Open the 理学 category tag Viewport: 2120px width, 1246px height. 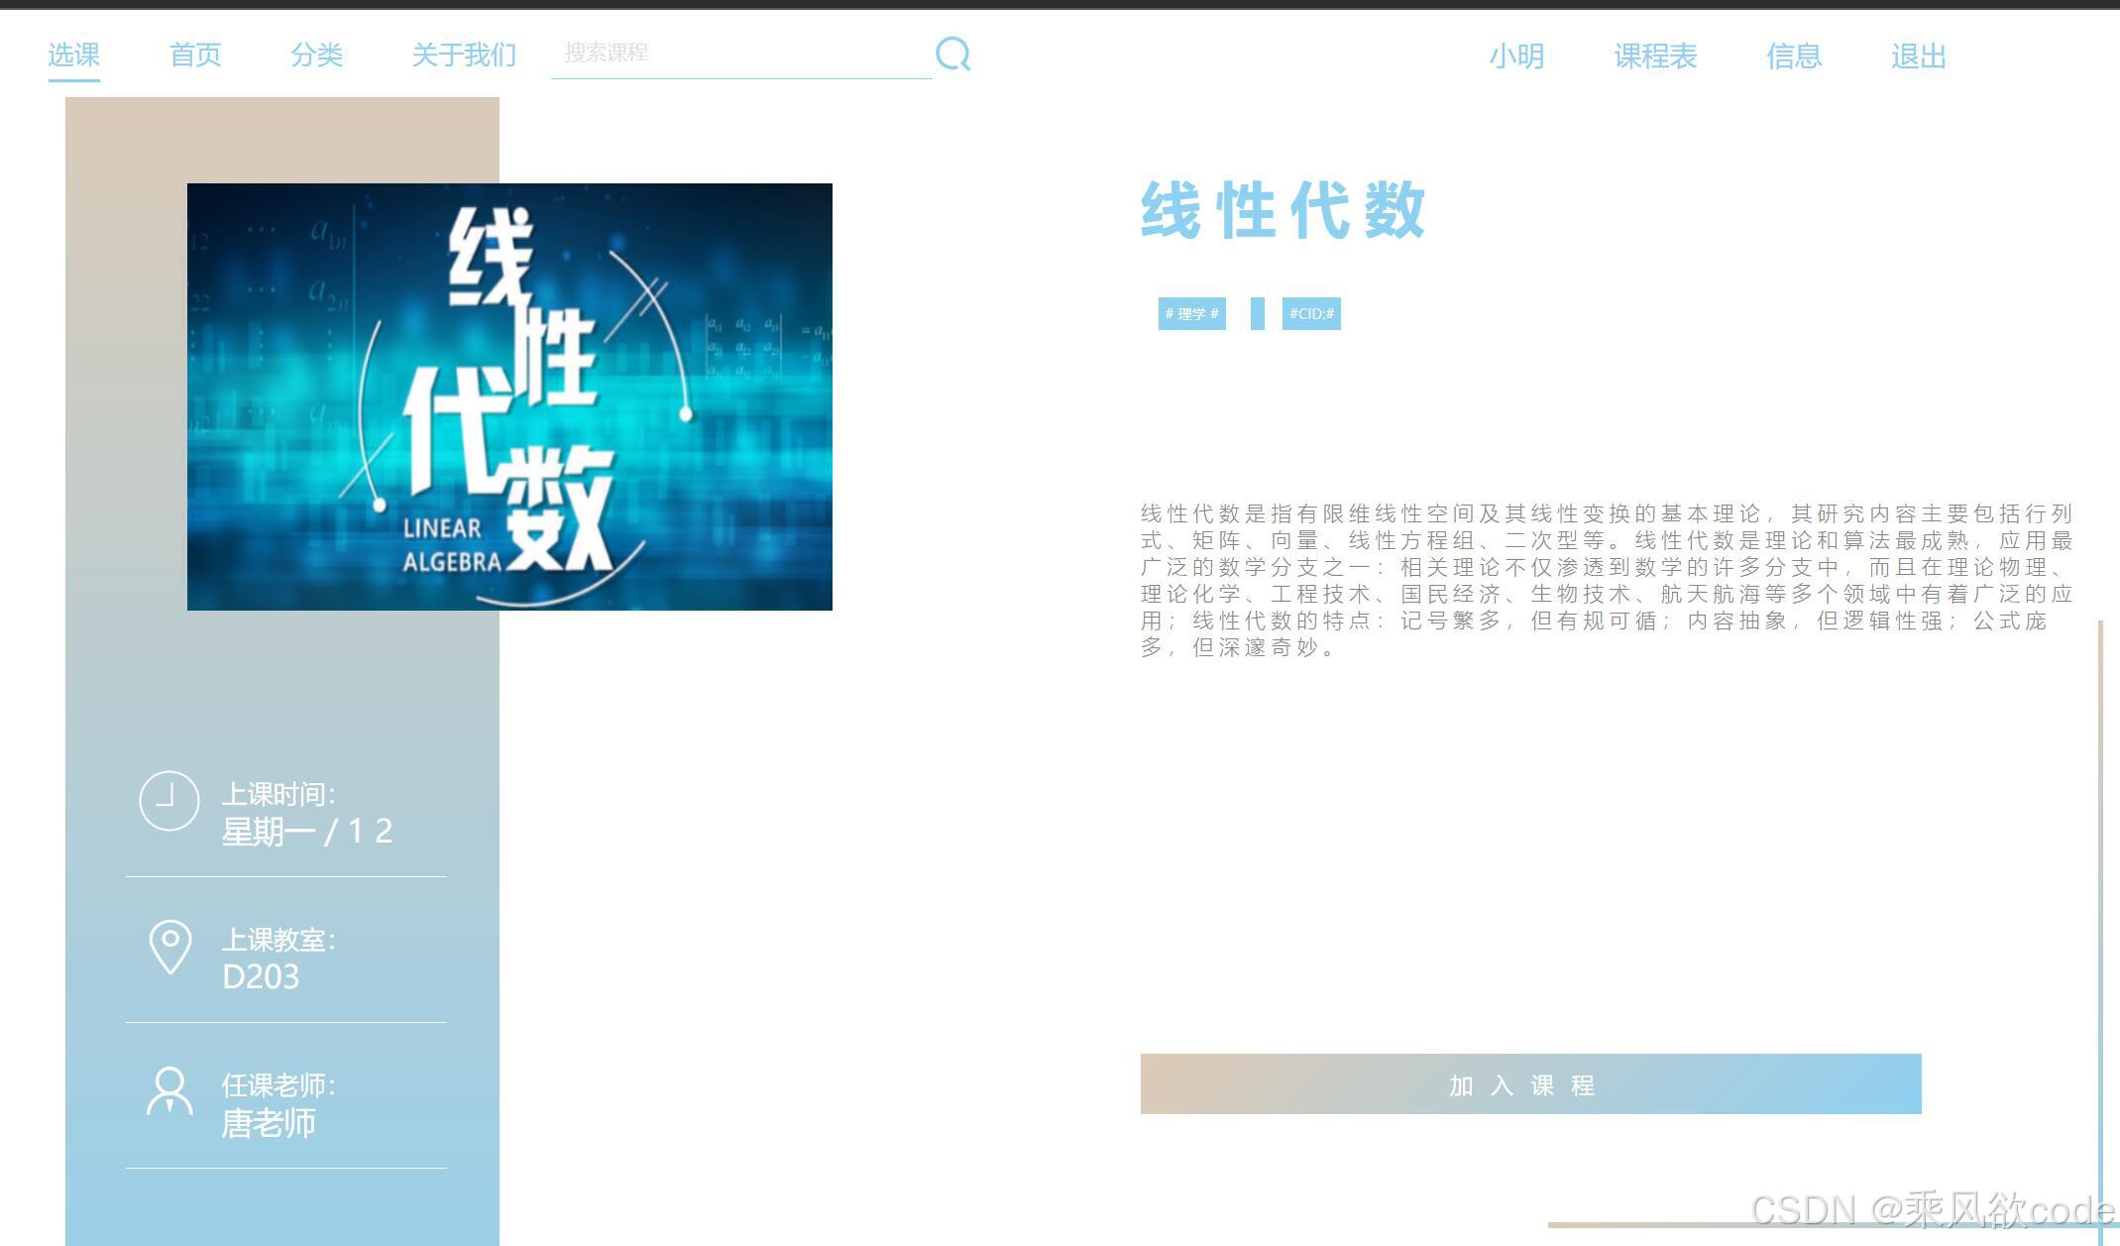coord(1191,314)
